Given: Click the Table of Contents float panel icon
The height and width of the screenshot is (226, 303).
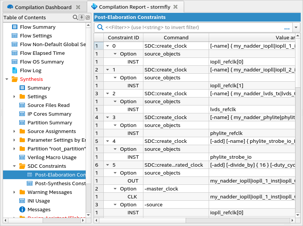Looking at the screenshot, I should [88, 17].
